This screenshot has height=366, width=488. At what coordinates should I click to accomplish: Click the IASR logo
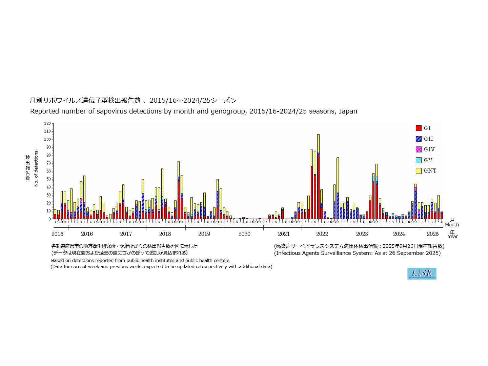pyautogui.click(x=422, y=273)
